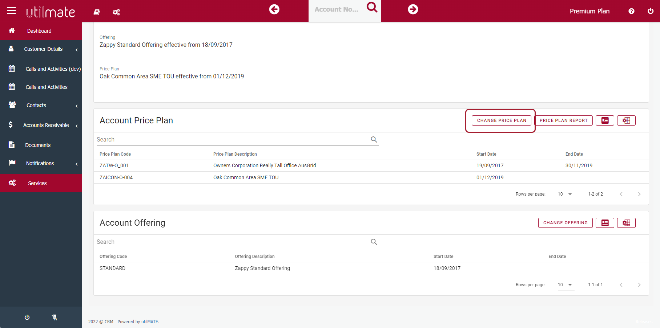
Task: Expand the Accounts Receivable submenu chevron
Action: (x=77, y=126)
